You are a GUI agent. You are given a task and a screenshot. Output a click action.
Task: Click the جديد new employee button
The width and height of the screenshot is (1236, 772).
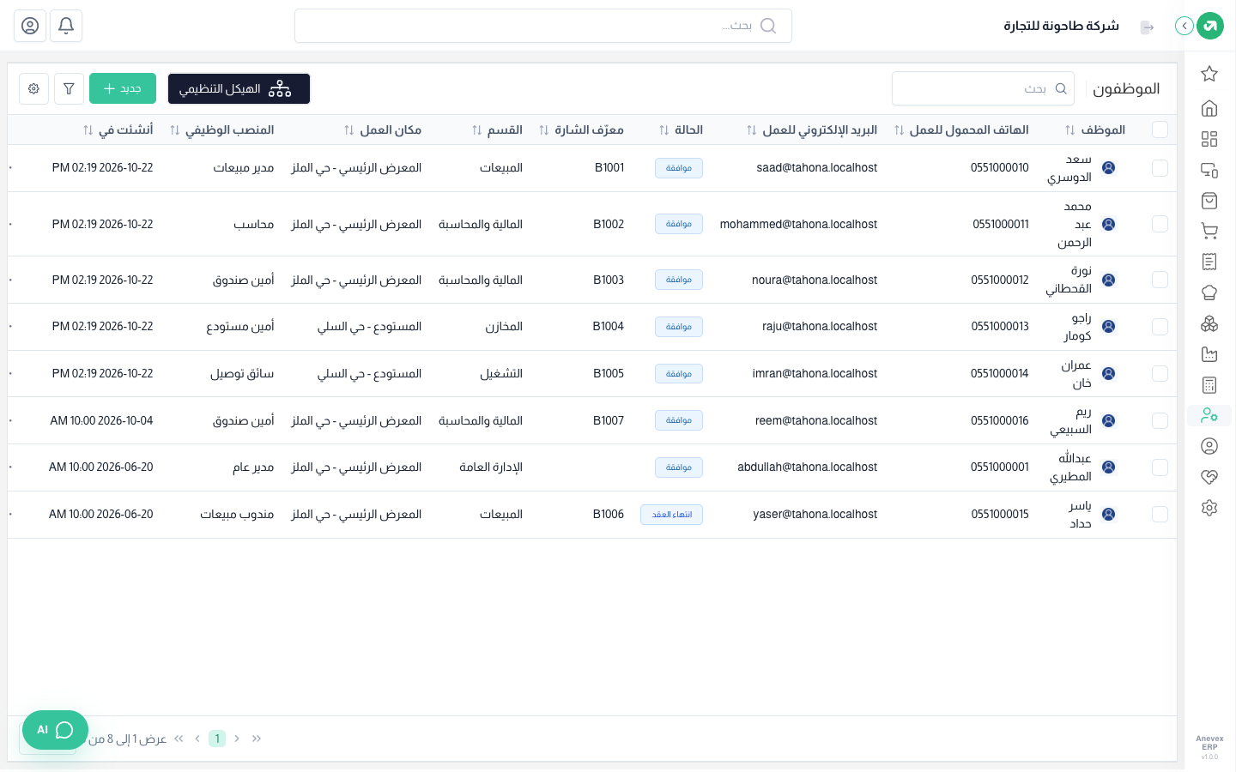tap(123, 88)
